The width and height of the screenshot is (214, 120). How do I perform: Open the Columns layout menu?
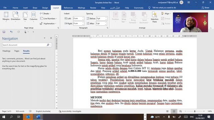[x=33, y=17]
